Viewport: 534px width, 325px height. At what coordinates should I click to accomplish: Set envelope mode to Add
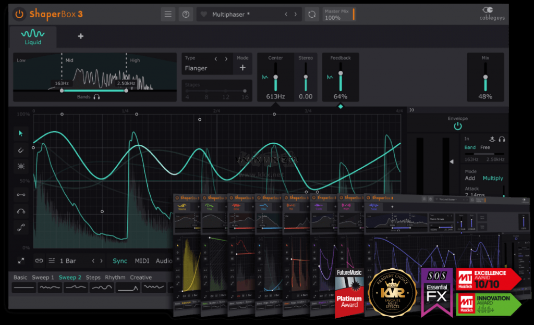click(x=470, y=178)
